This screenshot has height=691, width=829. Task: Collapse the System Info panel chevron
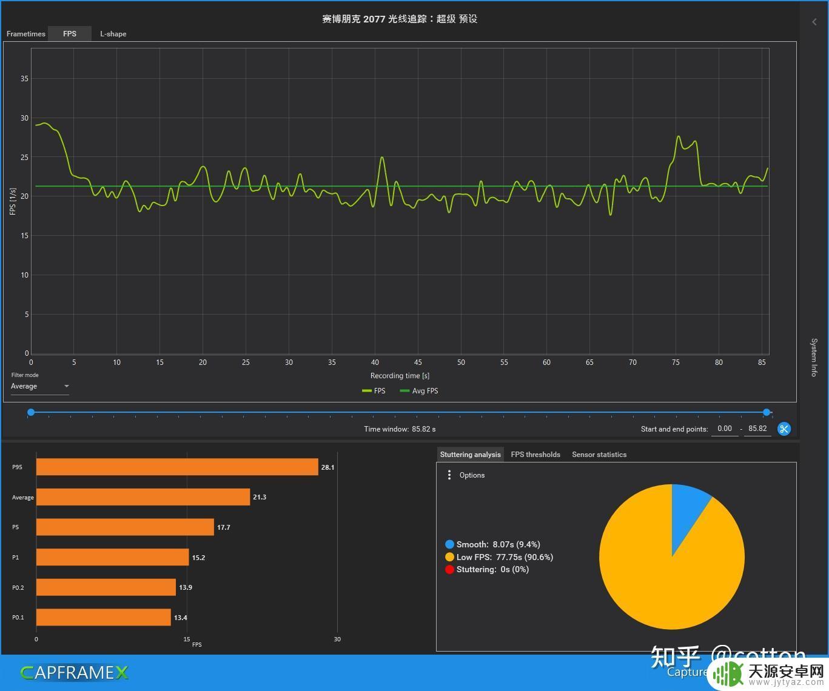tap(814, 22)
